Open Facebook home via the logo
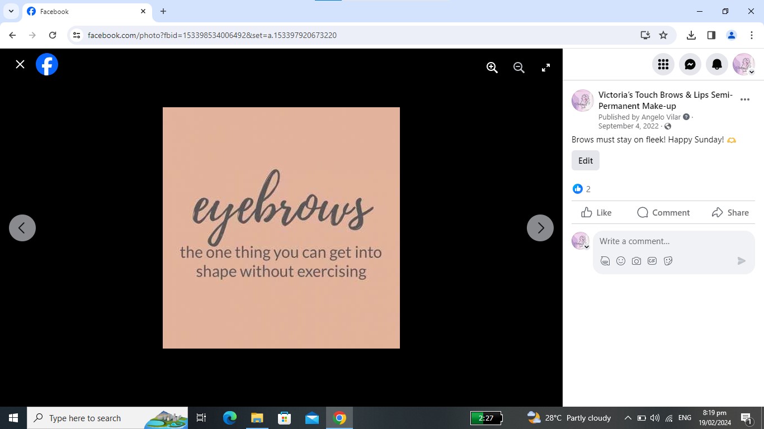 [47, 64]
